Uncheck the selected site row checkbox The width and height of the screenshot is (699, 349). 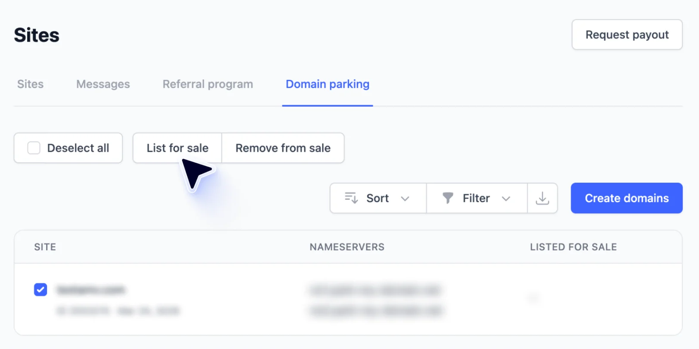tap(40, 290)
